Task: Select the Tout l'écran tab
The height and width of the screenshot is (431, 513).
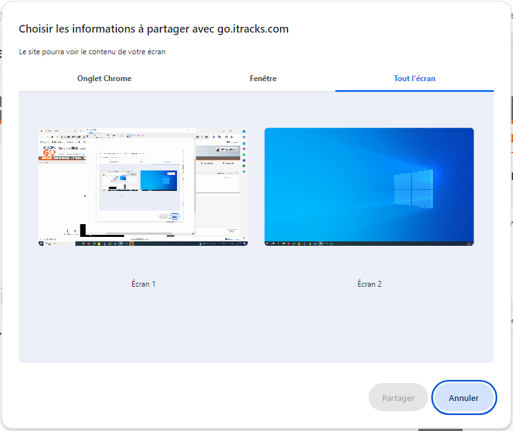Action: 414,79
